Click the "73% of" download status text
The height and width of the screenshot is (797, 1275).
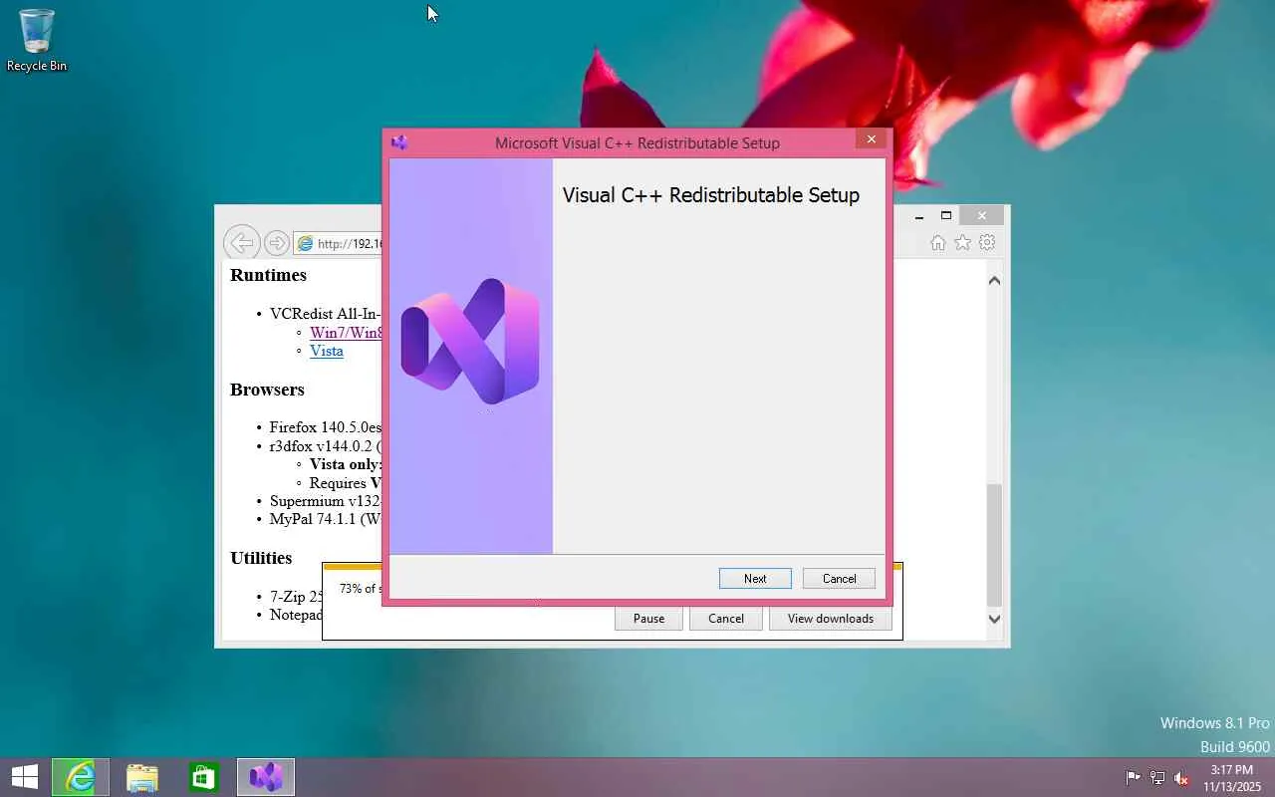360,589
